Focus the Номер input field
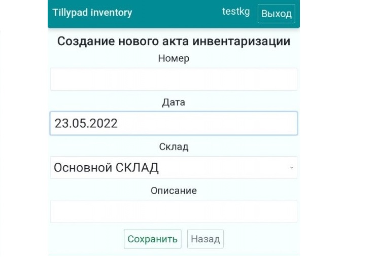Screen dimensions: 375x257 point(174,79)
